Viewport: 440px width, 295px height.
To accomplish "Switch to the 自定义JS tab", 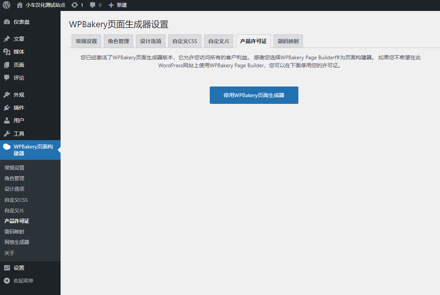I will coord(218,41).
